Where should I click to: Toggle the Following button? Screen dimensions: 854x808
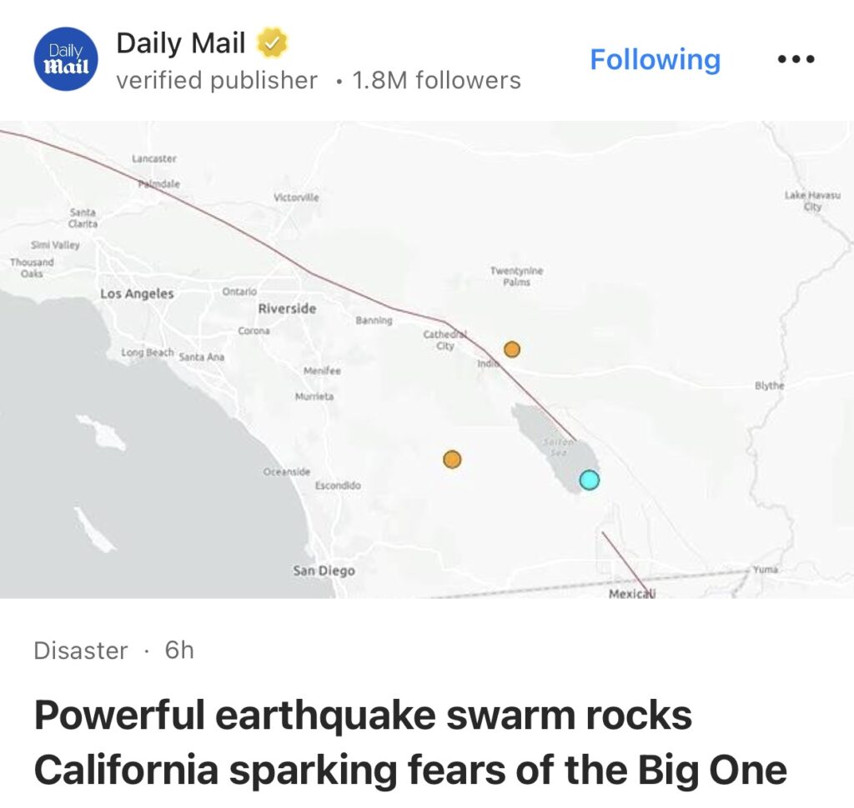(x=655, y=60)
